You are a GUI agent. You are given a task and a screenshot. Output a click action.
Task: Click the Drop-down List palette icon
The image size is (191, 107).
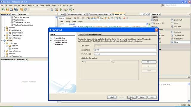click(172, 35)
